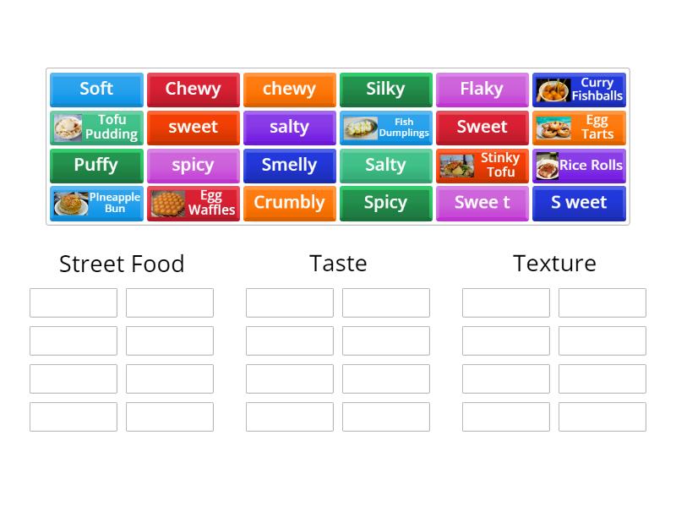The image size is (676, 507).
Task: Select the first empty slot under Street Food
Action: (x=73, y=302)
